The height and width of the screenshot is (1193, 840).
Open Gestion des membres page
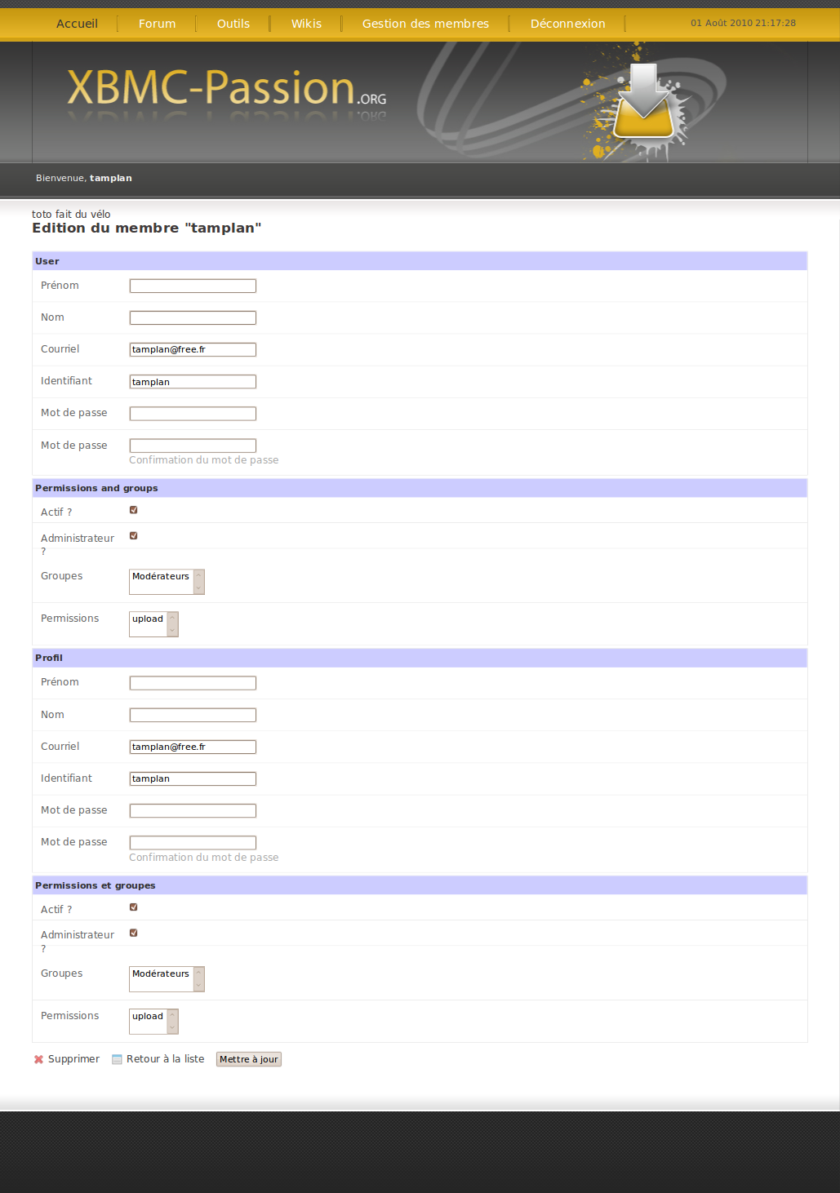(425, 24)
